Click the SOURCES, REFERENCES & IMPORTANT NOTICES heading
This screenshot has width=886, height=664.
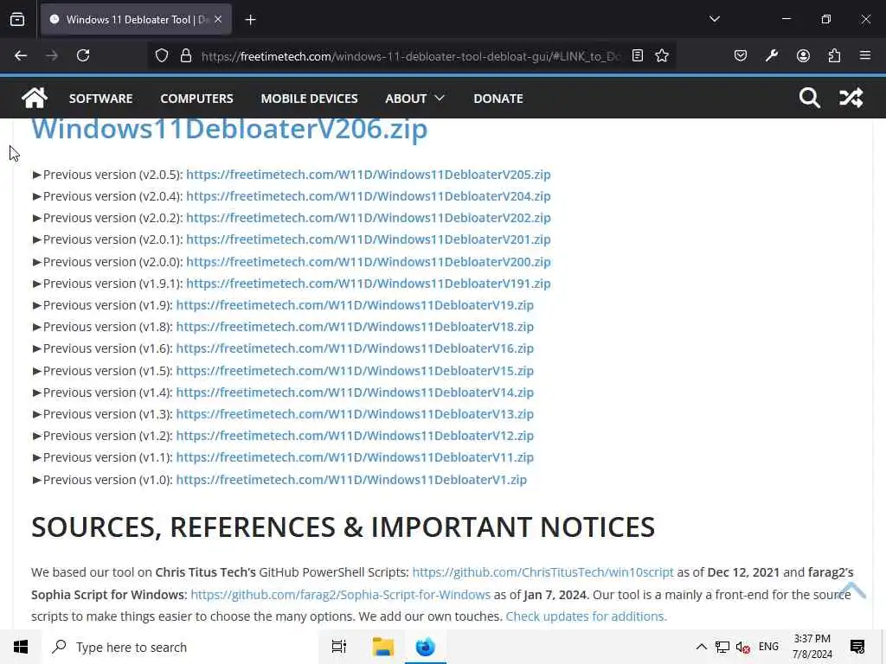point(343,527)
